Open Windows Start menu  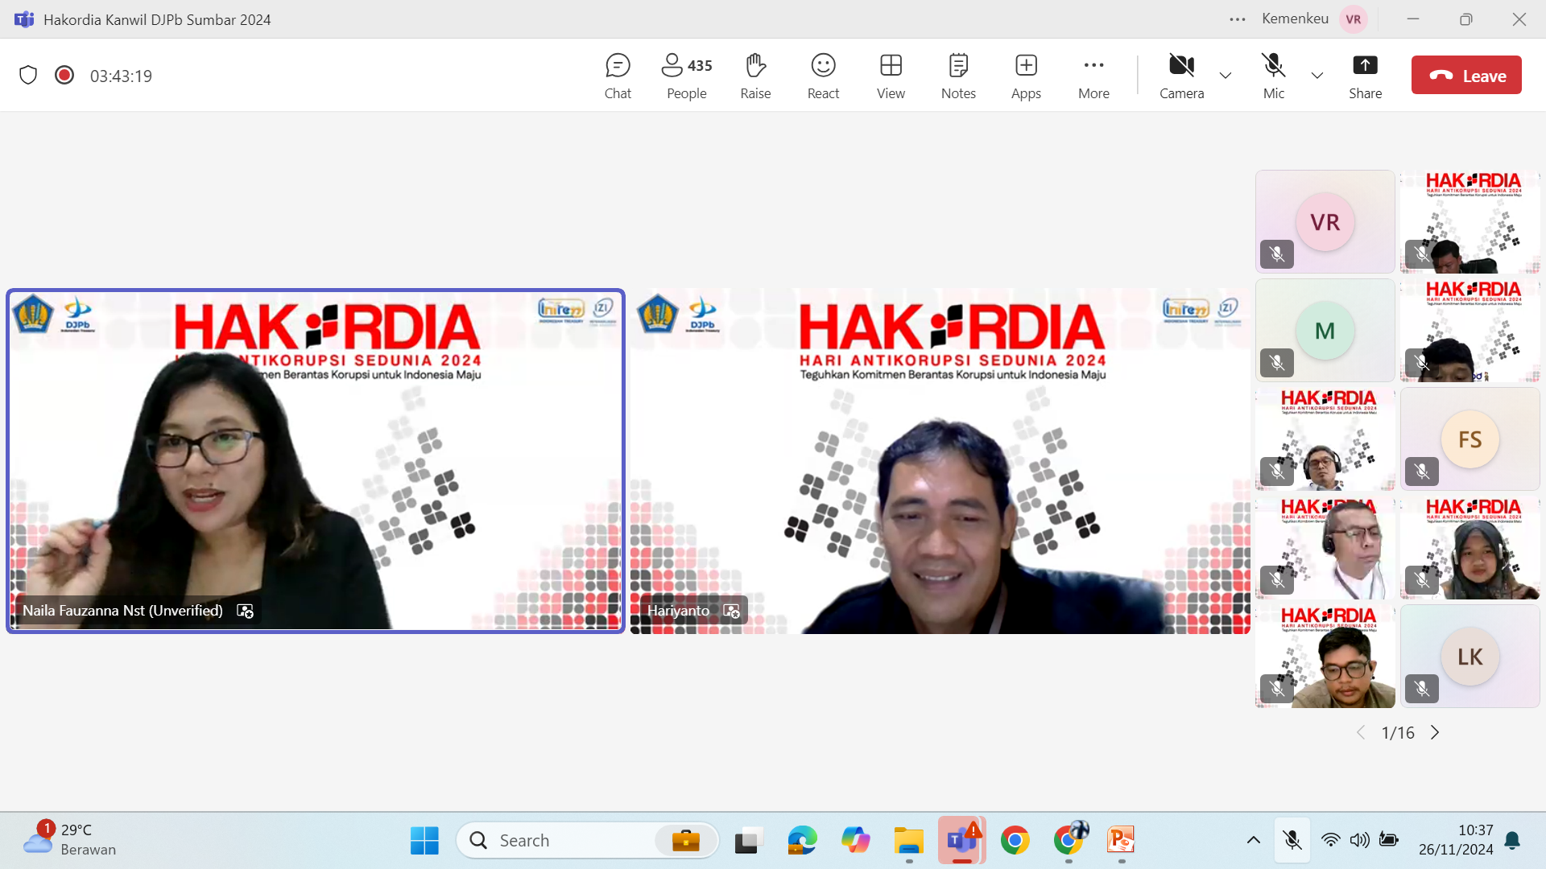pyautogui.click(x=424, y=840)
